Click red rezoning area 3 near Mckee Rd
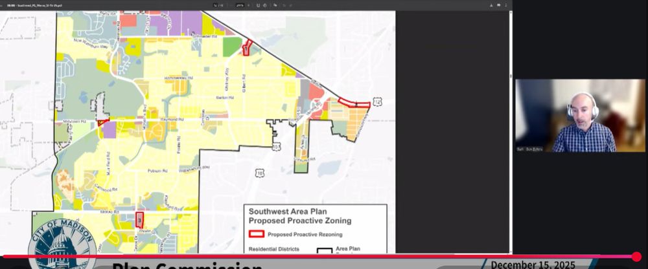 coord(139,221)
